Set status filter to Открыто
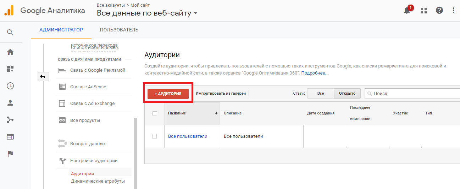 click(x=347, y=93)
